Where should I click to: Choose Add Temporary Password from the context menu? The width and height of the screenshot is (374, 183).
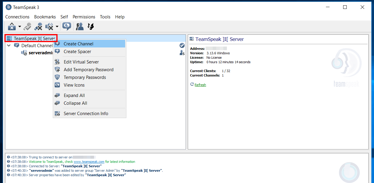[88, 69]
